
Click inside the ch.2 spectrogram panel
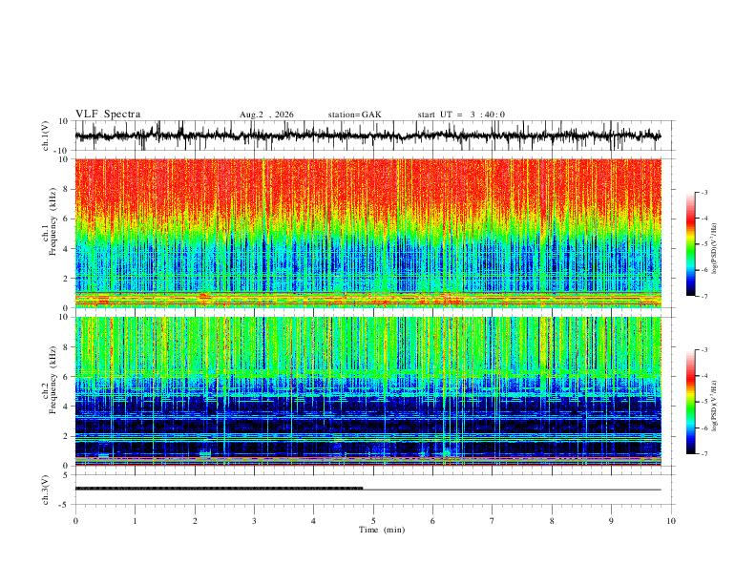tap(367, 391)
